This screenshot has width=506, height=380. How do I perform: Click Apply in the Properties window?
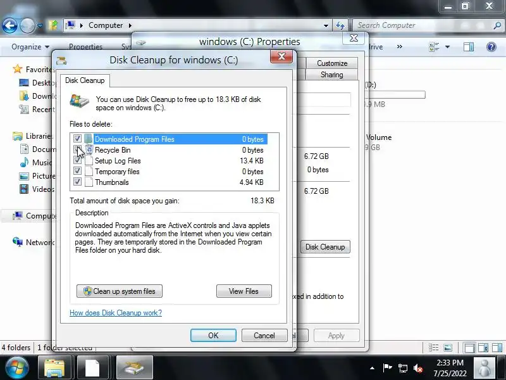pyautogui.click(x=336, y=336)
